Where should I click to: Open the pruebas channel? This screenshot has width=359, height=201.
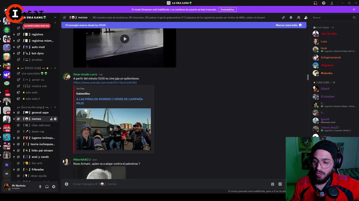coord(36,60)
